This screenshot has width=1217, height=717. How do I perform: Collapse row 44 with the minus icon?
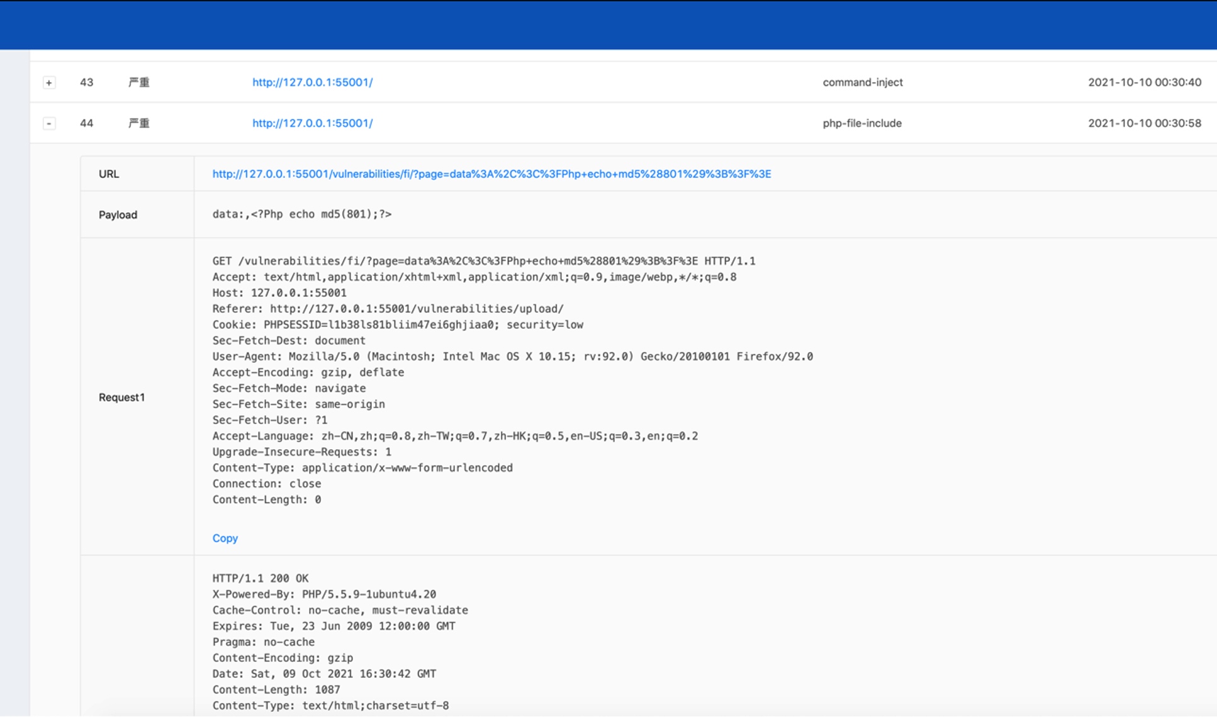click(49, 123)
